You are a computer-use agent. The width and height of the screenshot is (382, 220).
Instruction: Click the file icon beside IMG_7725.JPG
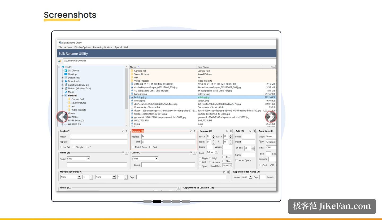(x=132, y=120)
